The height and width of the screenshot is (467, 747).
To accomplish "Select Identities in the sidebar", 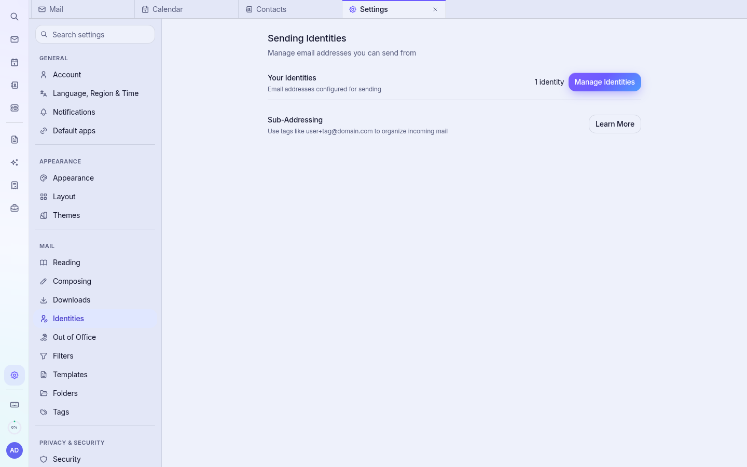I will point(95,319).
